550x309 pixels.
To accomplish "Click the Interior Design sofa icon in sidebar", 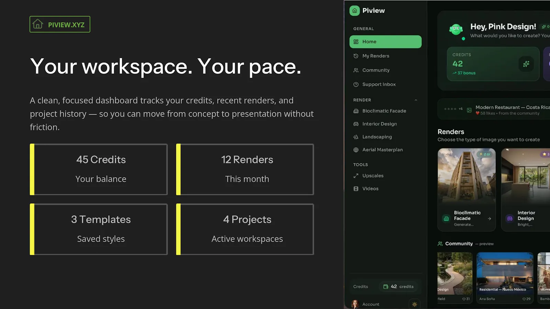I will 356,124.
